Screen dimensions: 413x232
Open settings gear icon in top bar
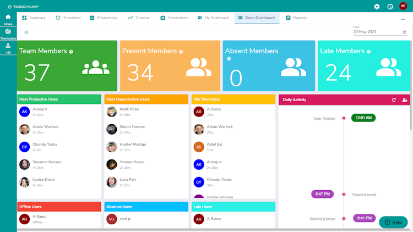point(377,7)
